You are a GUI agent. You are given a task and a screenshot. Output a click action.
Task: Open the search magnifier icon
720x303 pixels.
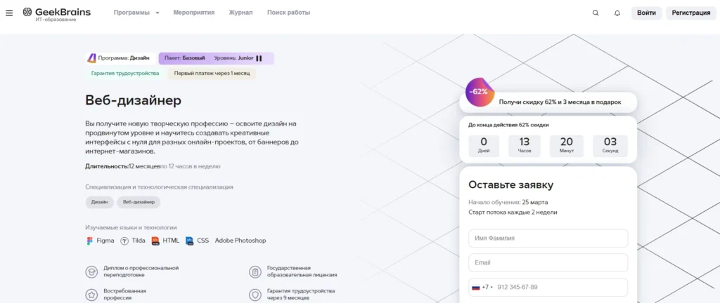[x=596, y=13]
